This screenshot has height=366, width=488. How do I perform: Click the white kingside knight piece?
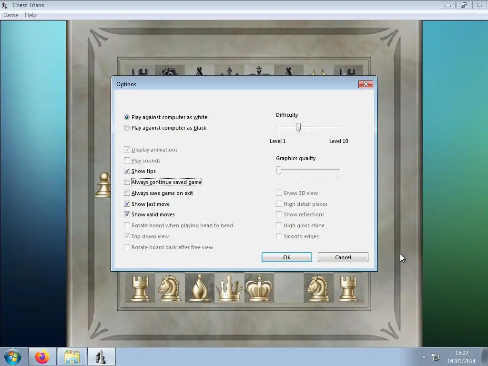tap(318, 288)
